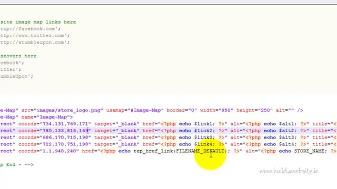Click the comment 'seovers here'
The height and width of the screenshot is (189, 337).
tap(18, 56)
